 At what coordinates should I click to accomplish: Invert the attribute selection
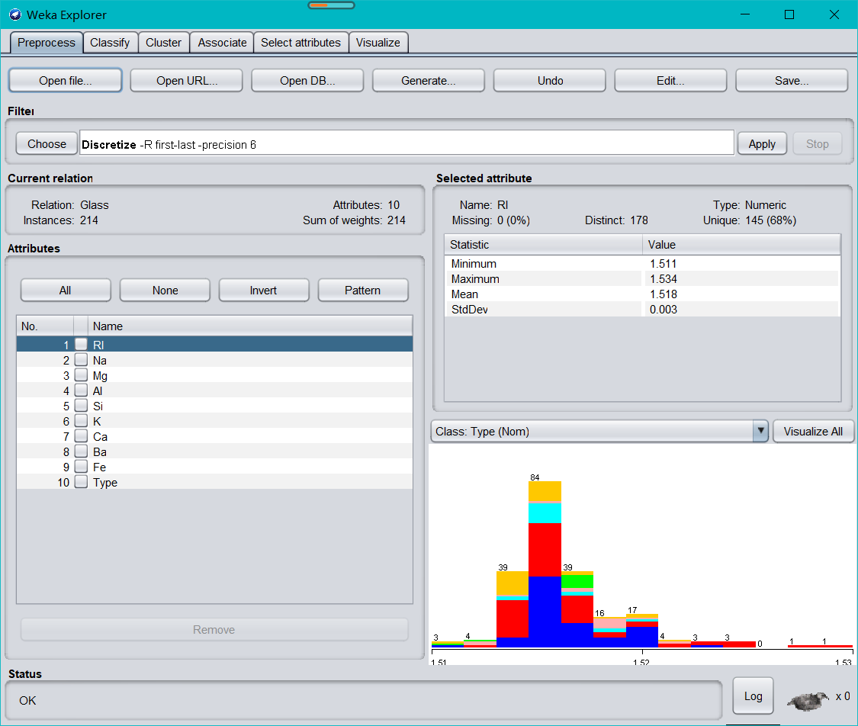pyautogui.click(x=264, y=290)
